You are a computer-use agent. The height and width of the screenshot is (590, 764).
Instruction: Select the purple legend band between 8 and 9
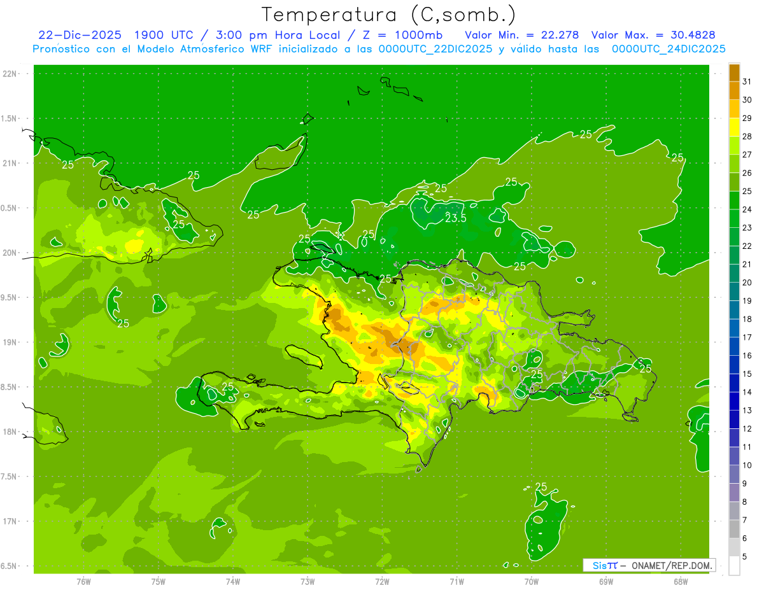[x=734, y=493]
